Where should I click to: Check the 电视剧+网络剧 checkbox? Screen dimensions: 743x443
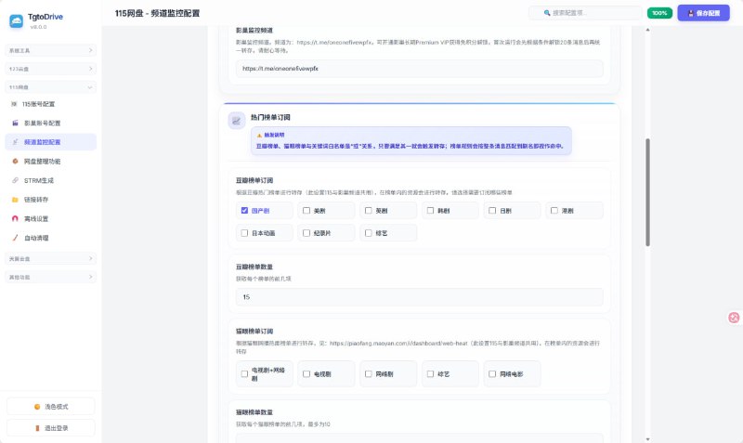tap(244, 374)
